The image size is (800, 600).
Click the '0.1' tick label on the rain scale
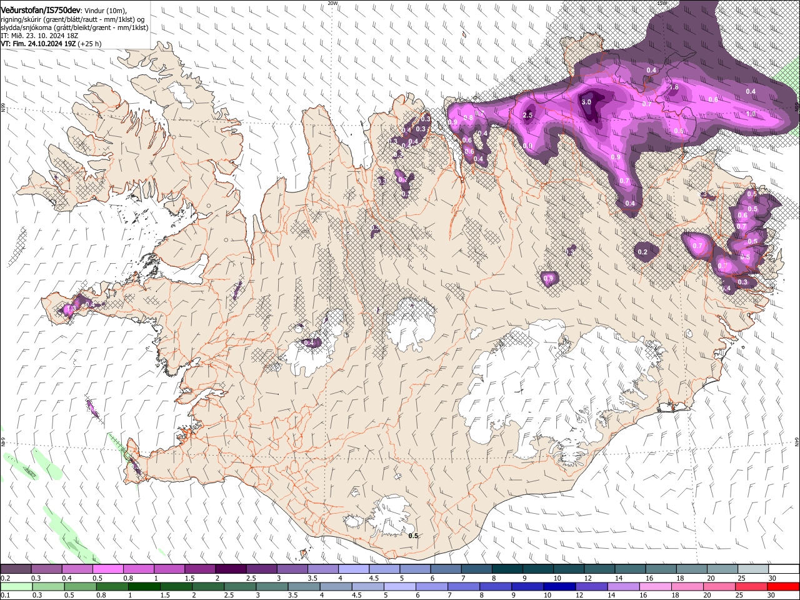tap(5, 596)
